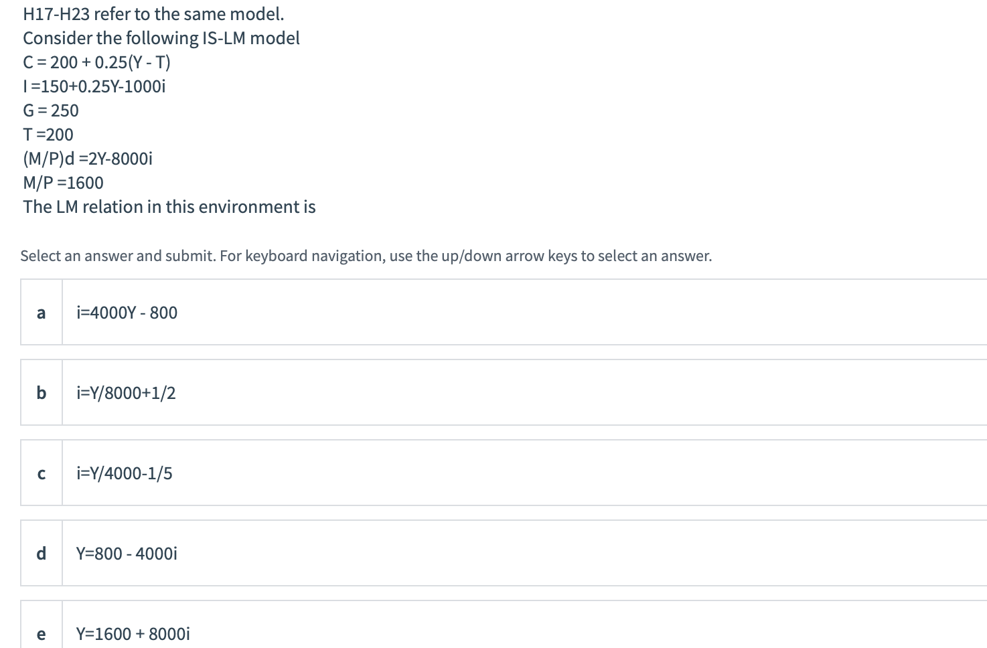Choose answer Y=800 - 4000i
Screen dimensions: 987x648
point(127,554)
